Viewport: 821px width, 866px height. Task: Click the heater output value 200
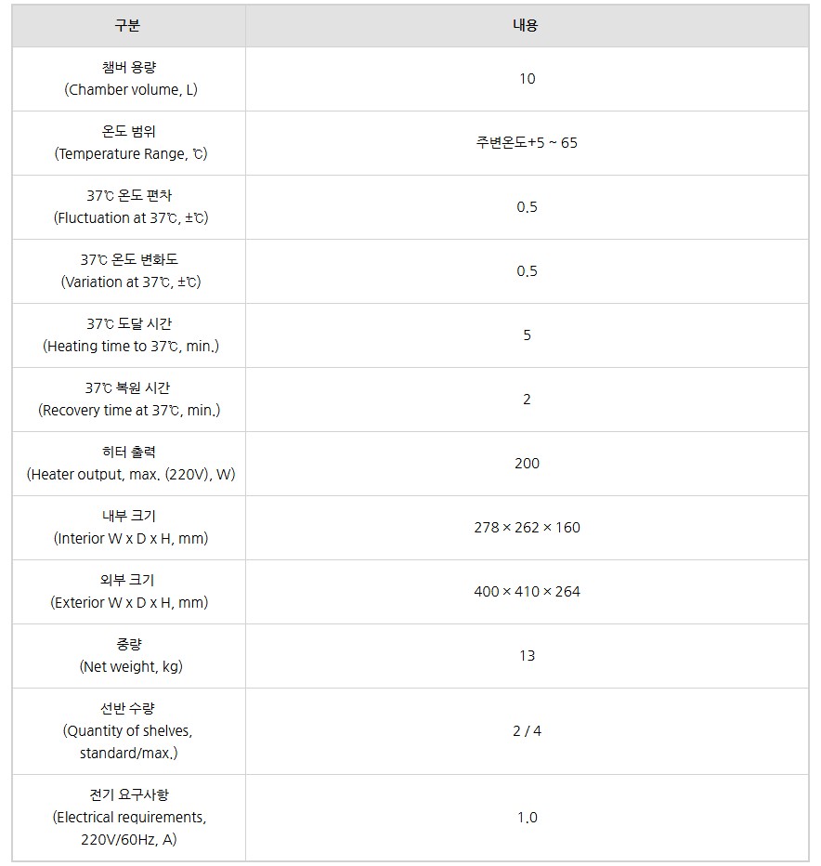click(x=527, y=464)
